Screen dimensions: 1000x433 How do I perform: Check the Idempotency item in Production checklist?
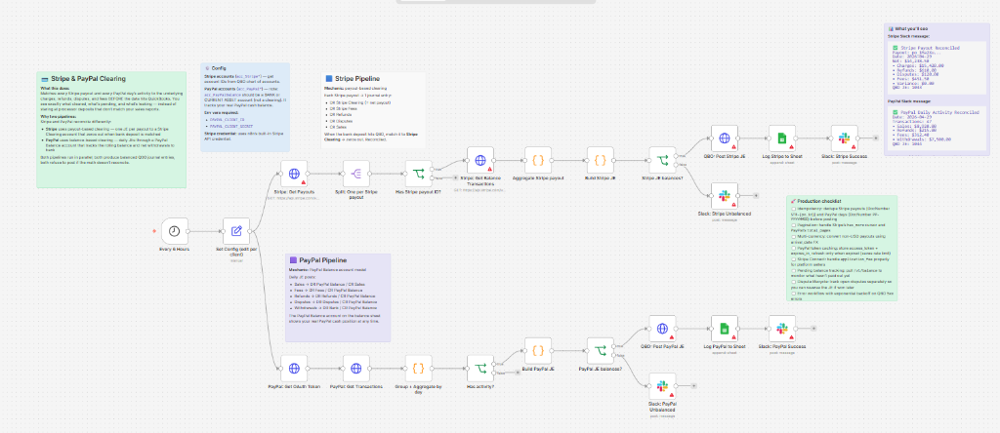tap(794, 209)
